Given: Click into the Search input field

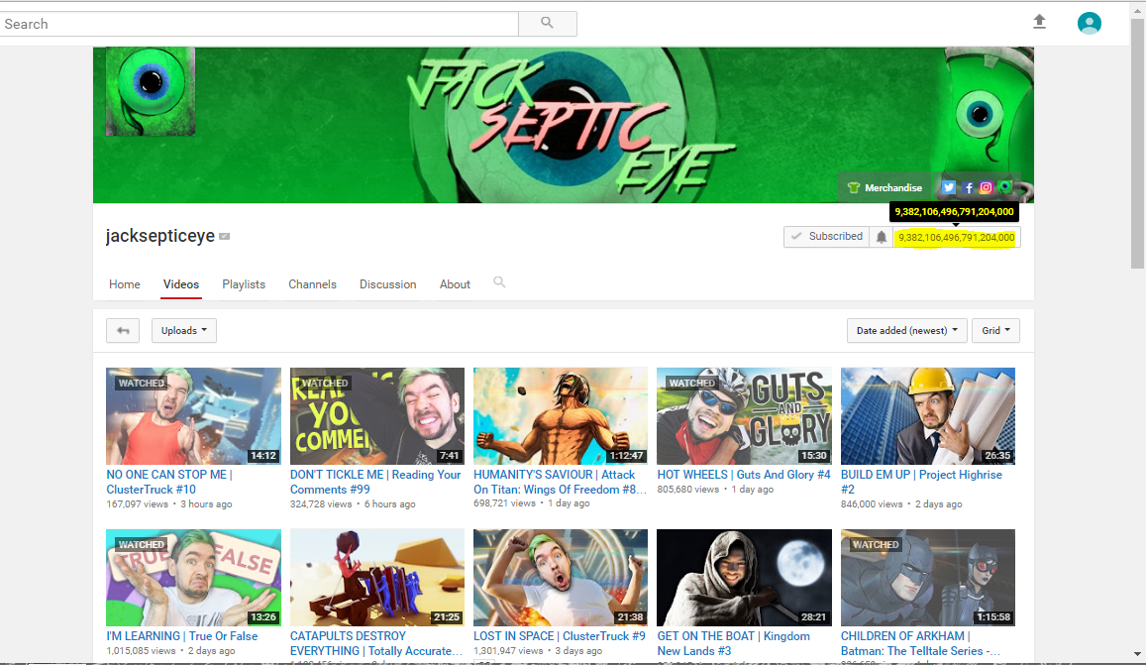Looking at the screenshot, I should tap(259, 24).
